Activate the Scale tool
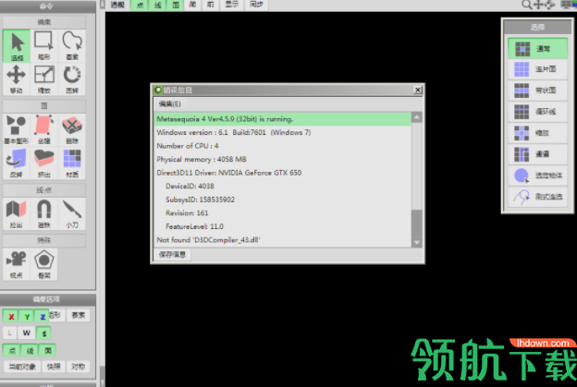The width and height of the screenshot is (577, 387). tap(44, 79)
